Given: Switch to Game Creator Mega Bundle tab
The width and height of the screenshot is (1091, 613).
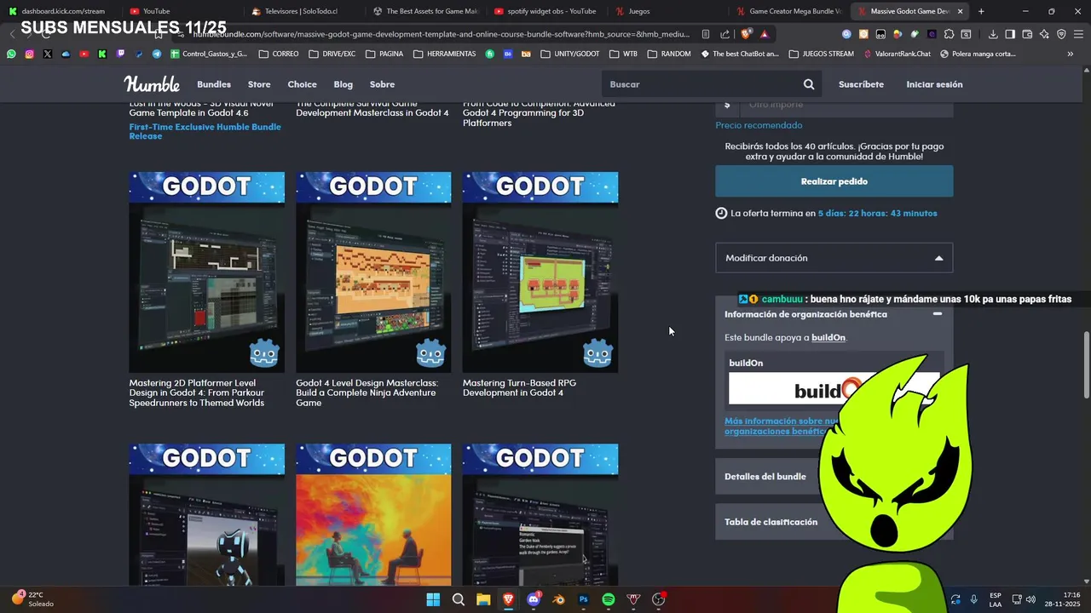Looking at the screenshot, I should [789, 11].
